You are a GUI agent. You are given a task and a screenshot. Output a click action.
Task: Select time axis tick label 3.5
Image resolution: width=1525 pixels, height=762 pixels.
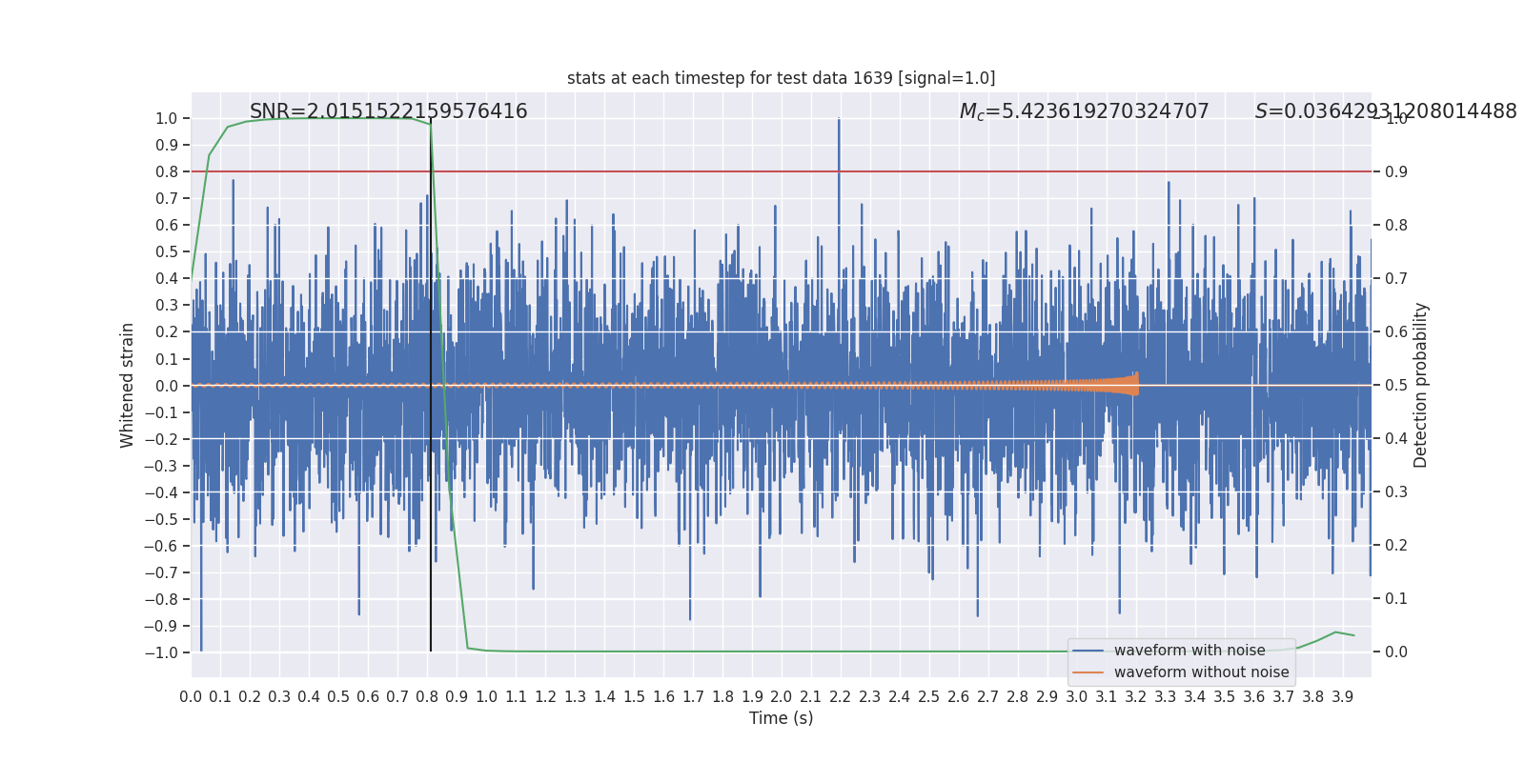(x=1224, y=697)
